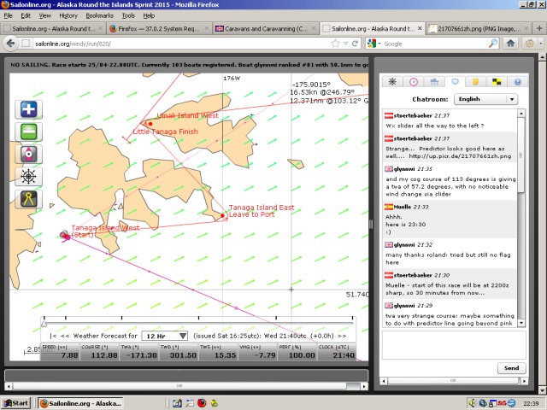Viewport: 547px width, 410px height.
Task: Open the Tools menu
Action: (x=128, y=15)
